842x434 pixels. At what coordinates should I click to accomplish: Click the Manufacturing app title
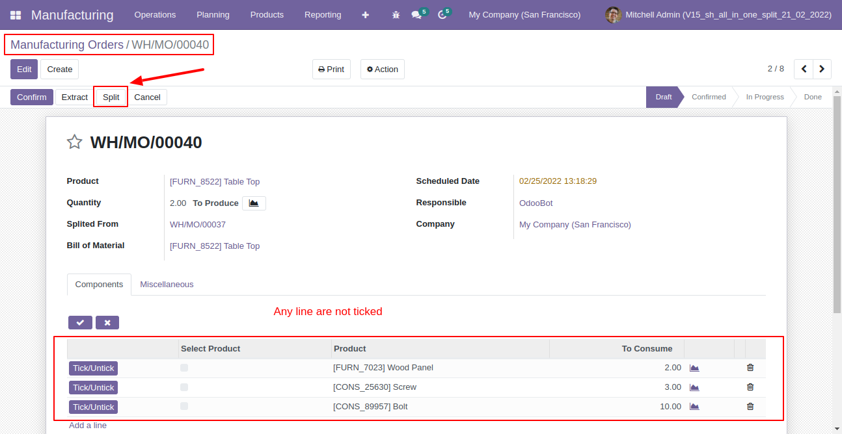click(x=72, y=15)
